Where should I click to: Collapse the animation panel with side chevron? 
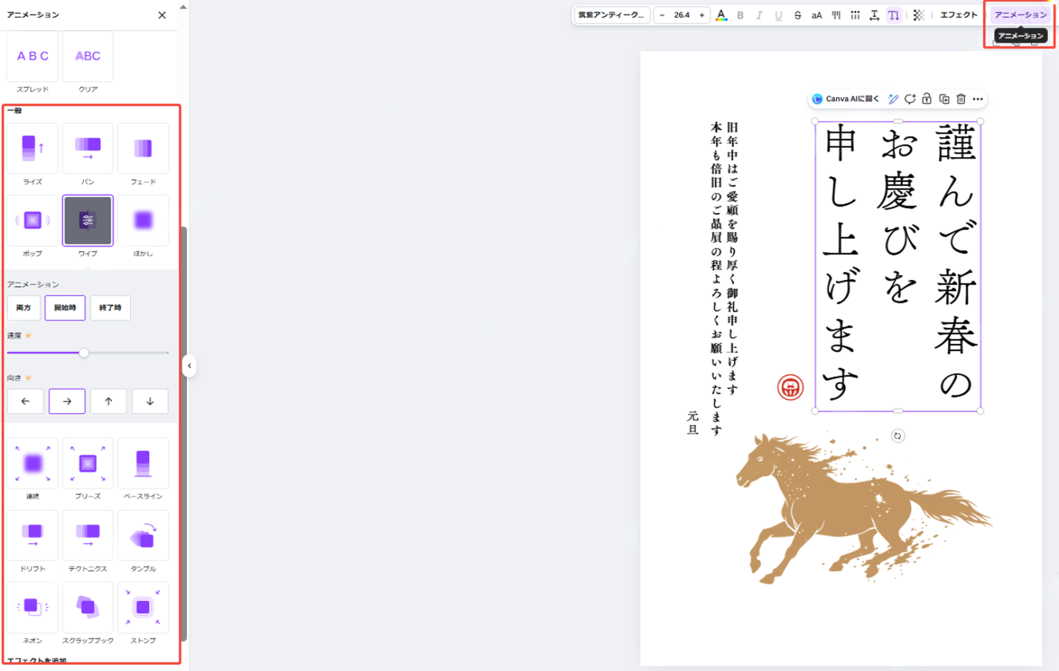pyautogui.click(x=189, y=366)
